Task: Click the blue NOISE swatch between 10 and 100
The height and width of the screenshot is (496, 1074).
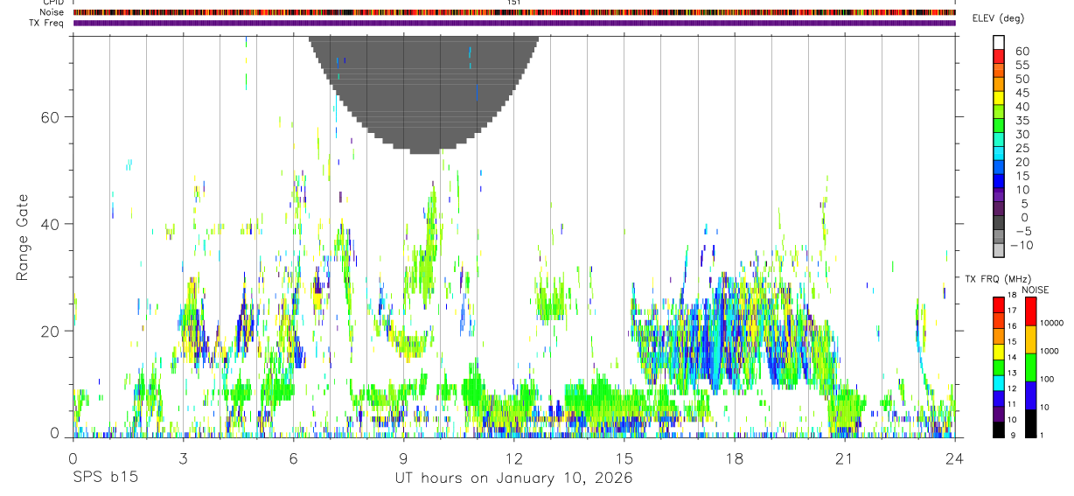Action: coord(1030,395)
